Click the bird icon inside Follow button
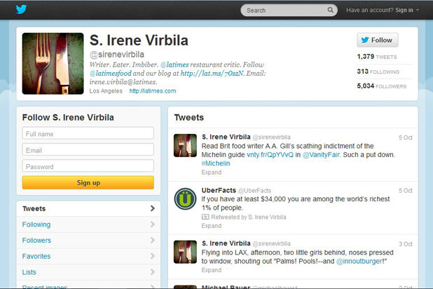Viewport: 433px width, 289px height. click(x=365, y=40)
